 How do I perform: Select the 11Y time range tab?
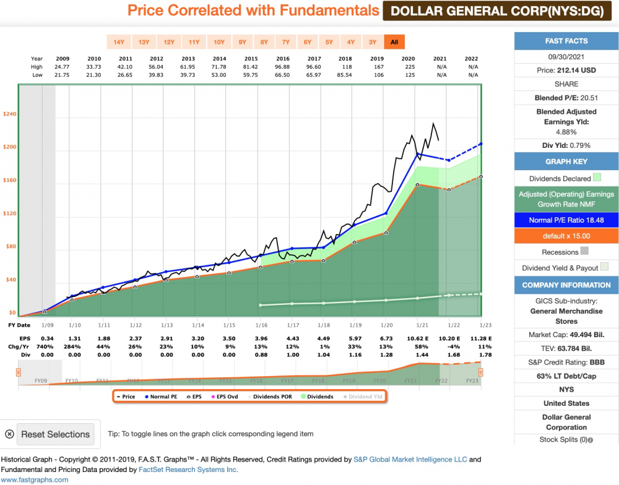(x=194, y=42)
